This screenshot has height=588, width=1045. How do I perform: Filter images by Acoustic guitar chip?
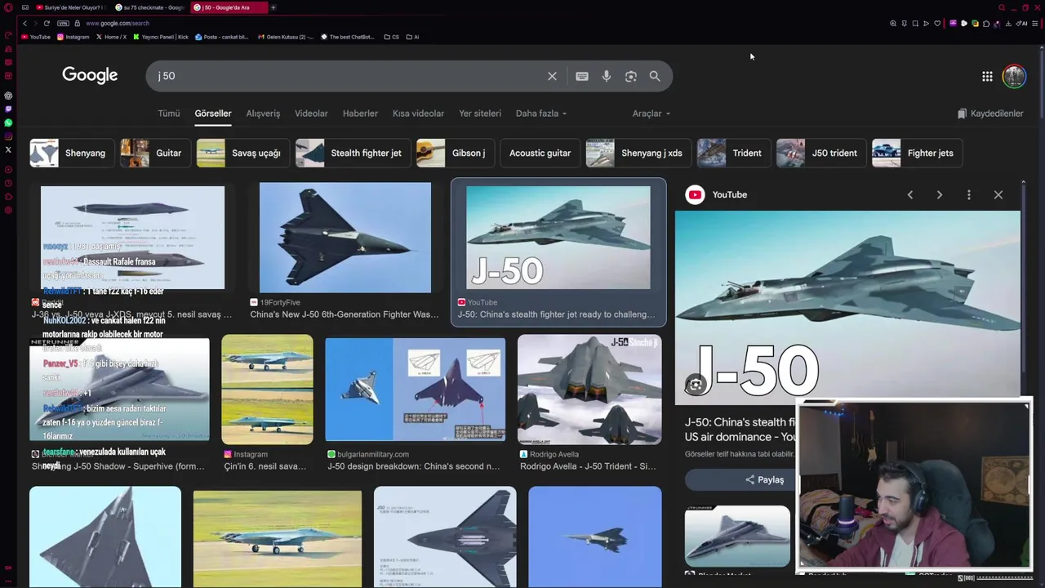(x=540, y=153)
